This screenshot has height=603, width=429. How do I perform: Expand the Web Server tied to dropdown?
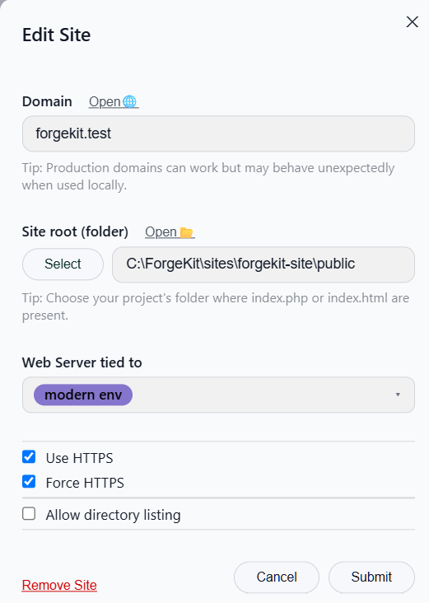(x=218, y=395)
